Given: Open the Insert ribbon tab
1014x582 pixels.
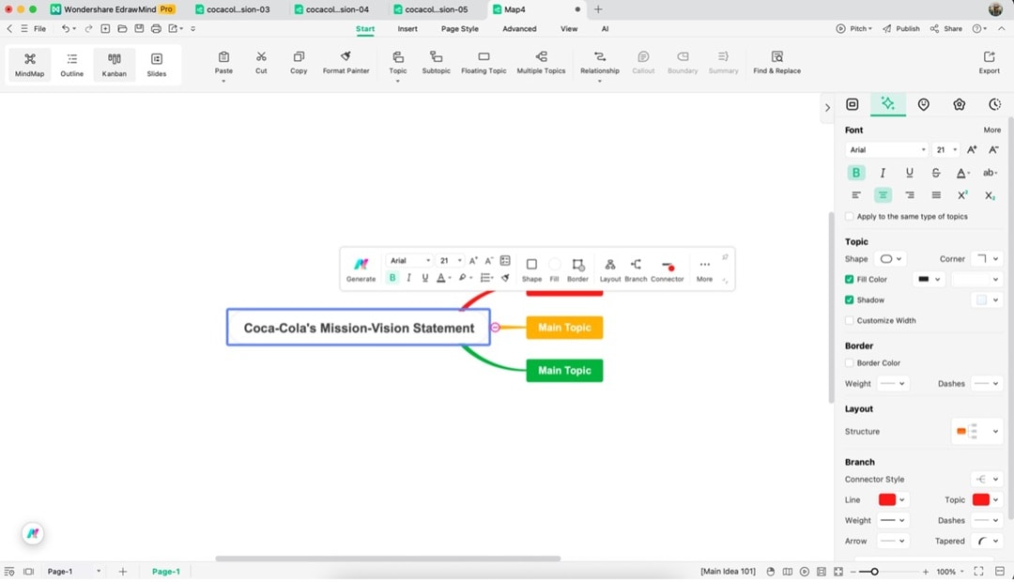Looking at the screenshot, I should pyautogui.click(x=407, y=28).
